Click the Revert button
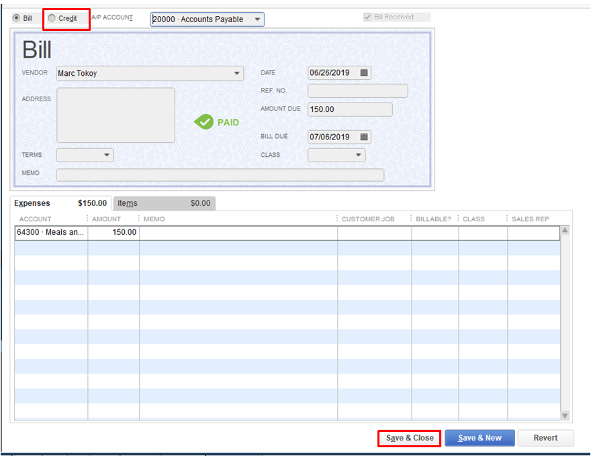 pos(545,438)
